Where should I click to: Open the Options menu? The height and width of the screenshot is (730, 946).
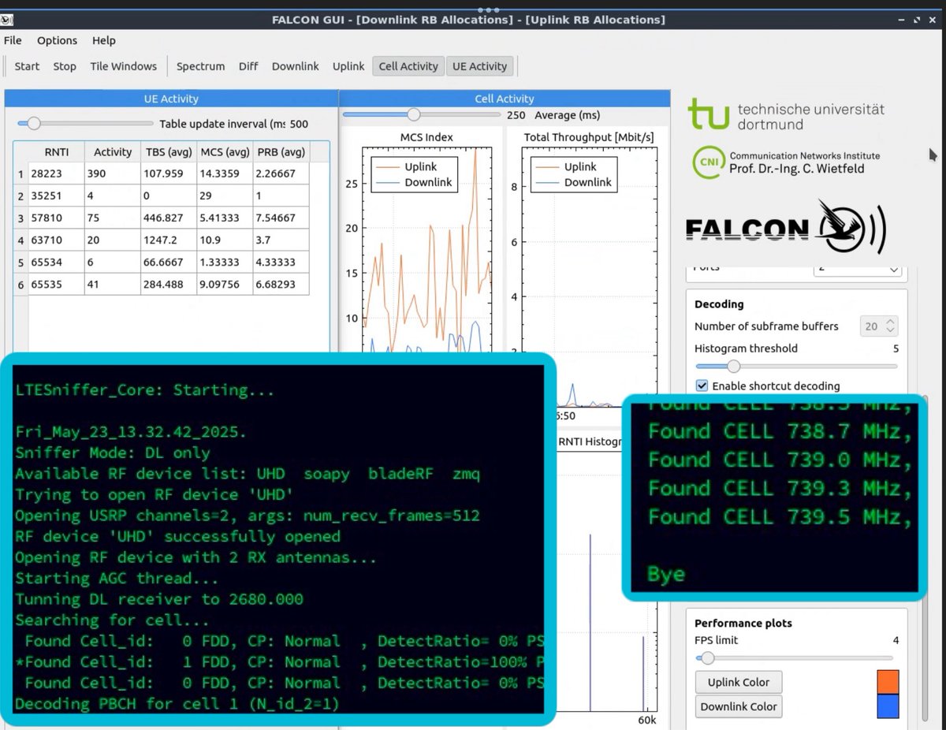[57, 40]
